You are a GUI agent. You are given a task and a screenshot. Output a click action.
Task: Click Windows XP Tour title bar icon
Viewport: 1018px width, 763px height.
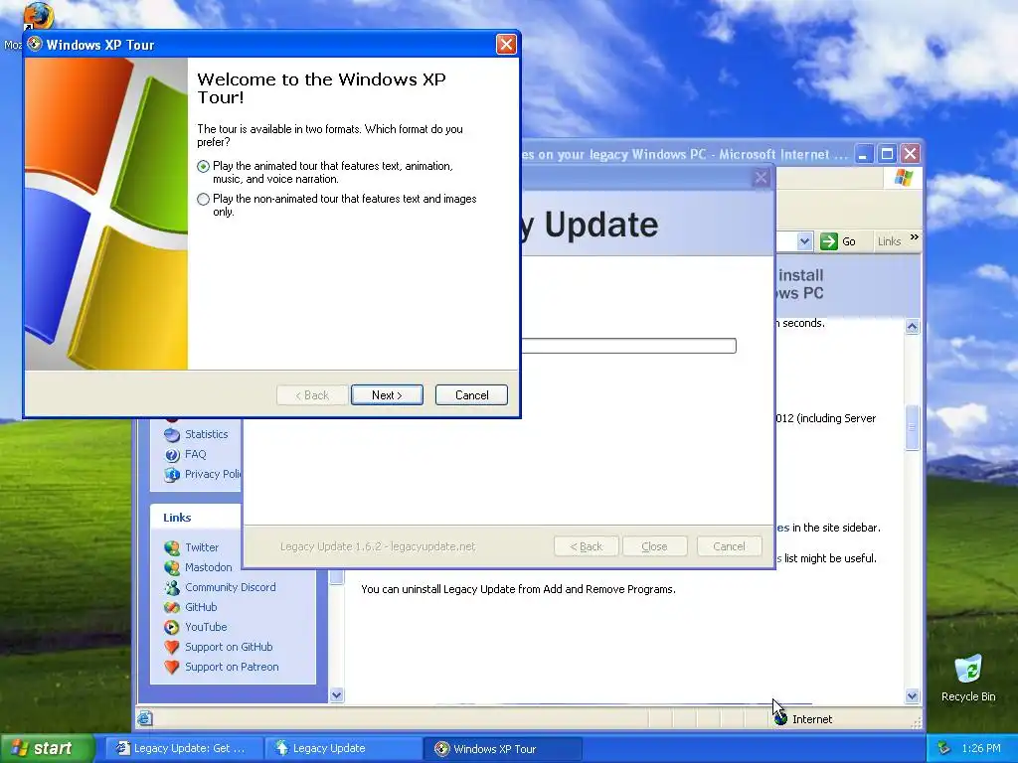[35, 44]
